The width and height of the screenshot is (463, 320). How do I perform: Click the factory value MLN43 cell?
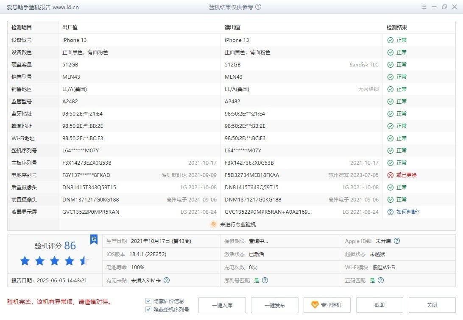click(71, 77)
